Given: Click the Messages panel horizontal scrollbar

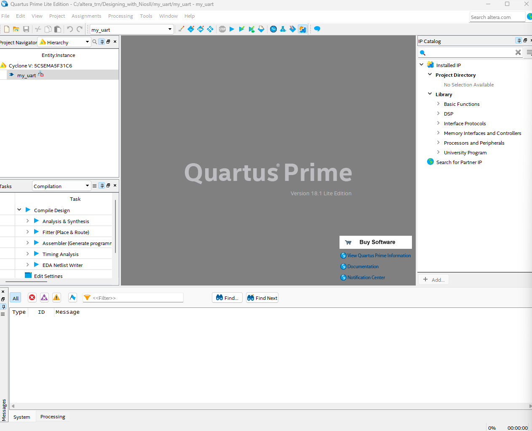Looking at the screenshot, I should 271,406.
